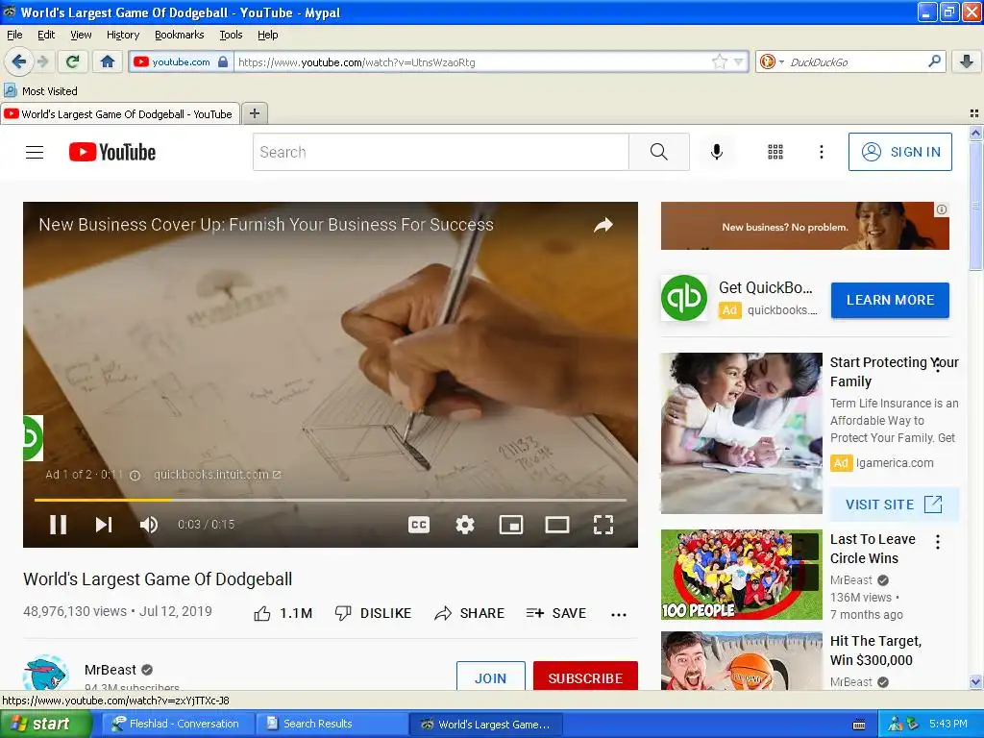
Task: Click the browser Forward arrow button
Action: pyautogui.click(x=42, y=61)
